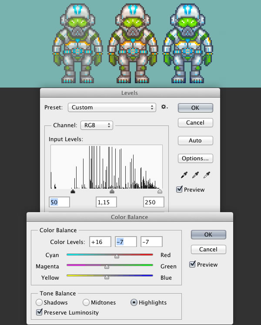Open the Options... button in Levels
The width and height of the screenshot is (261, 325).
pos(195,158)
